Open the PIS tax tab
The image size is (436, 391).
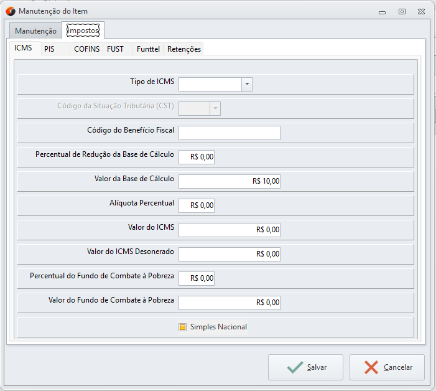click(x=50, y=49)
